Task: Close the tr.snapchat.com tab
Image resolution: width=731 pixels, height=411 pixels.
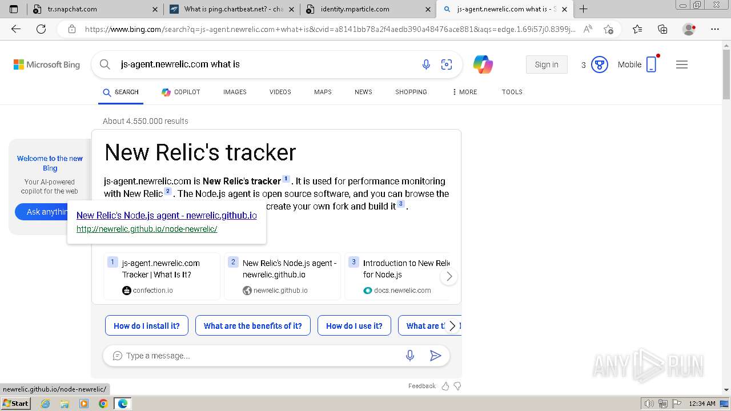Action: pos(155,9)
